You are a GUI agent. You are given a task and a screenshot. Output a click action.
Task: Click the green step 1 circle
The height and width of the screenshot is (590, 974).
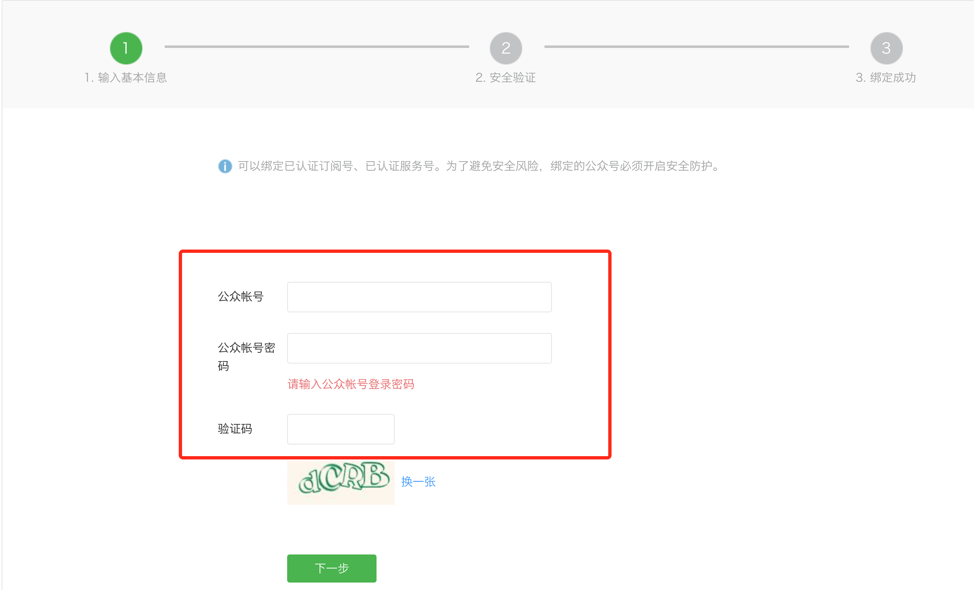click(x=126, y=48)
